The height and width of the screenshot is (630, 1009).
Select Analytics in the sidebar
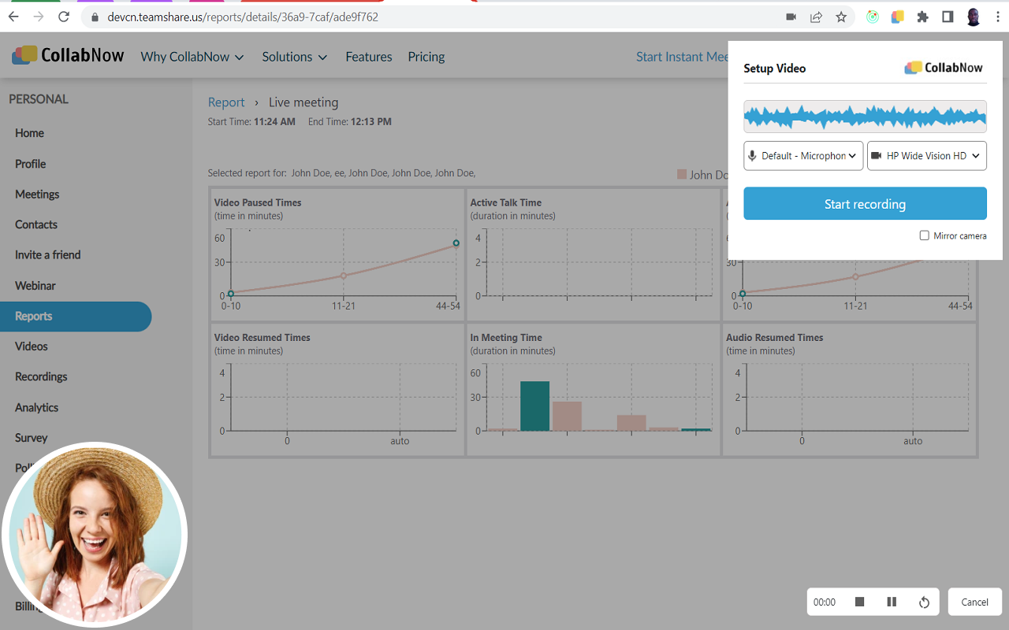[36, 407]
